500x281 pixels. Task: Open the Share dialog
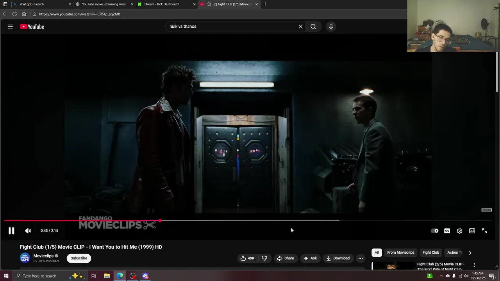tap(285, 258)
